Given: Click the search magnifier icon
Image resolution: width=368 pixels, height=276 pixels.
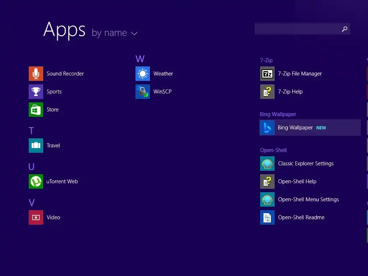Looking at the screenshot, I should 345,29.
